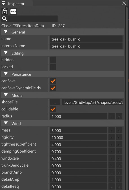The height and width of the screenshot is (190, 129).
Task: Open shapeFile browse button with ellipsis
Action: [x=55, y=102]
